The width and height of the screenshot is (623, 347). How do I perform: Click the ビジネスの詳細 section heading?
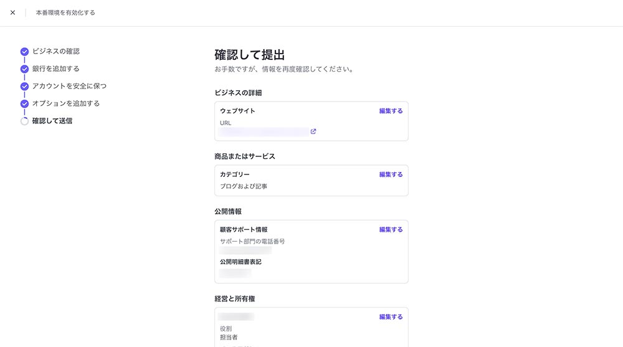tap(238, 93)
